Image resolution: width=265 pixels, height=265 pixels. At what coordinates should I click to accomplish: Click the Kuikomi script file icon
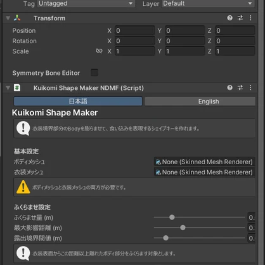(17, 87)
